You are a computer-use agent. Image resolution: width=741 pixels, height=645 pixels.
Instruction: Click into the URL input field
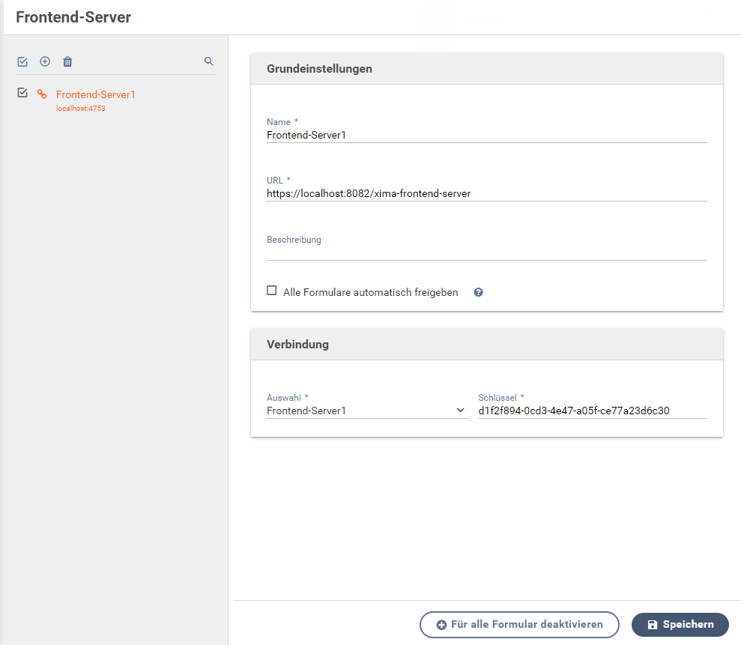tap(487, 194)
